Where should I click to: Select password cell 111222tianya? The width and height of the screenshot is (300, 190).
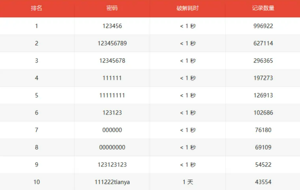pos(112,182)
